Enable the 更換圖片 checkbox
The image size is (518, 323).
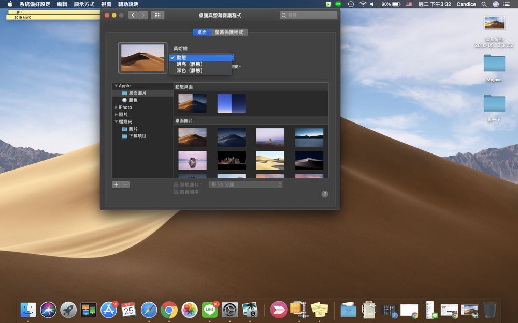[x=176, y=184]
